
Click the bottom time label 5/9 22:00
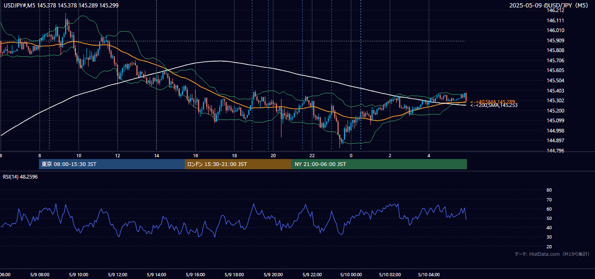click(312, 275)
